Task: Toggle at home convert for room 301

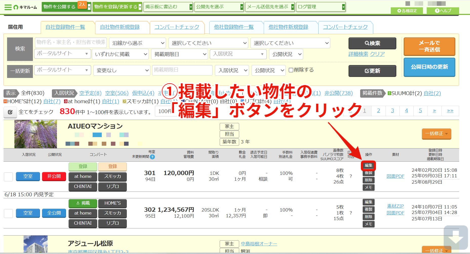Action: coord(83,177)
